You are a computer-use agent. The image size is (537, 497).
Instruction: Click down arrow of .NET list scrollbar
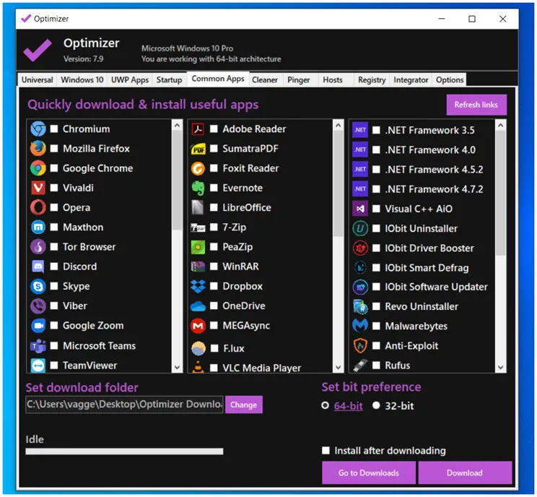[x=500, y=367]
